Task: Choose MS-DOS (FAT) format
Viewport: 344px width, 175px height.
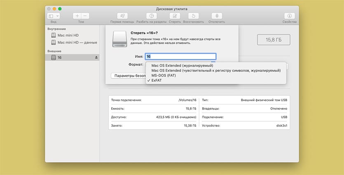Action: click(x=216, y=76)
